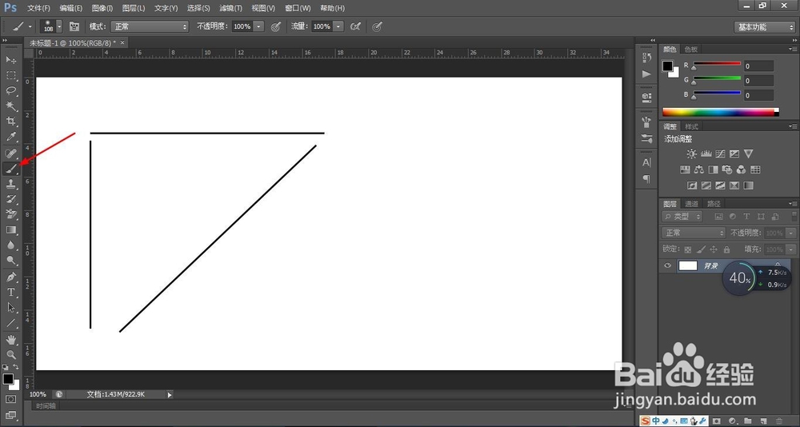The width and height of the screenshot is (800, 427).
Task: Open the Brush Presets panel icon
Action: tap(646, 138)
